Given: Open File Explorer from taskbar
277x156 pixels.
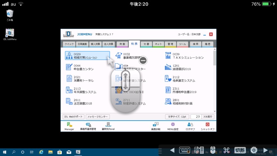Looking at the screenshot, I should coord(50,152).
